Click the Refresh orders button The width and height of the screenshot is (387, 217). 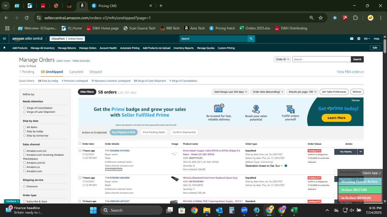tap(357, 92)
